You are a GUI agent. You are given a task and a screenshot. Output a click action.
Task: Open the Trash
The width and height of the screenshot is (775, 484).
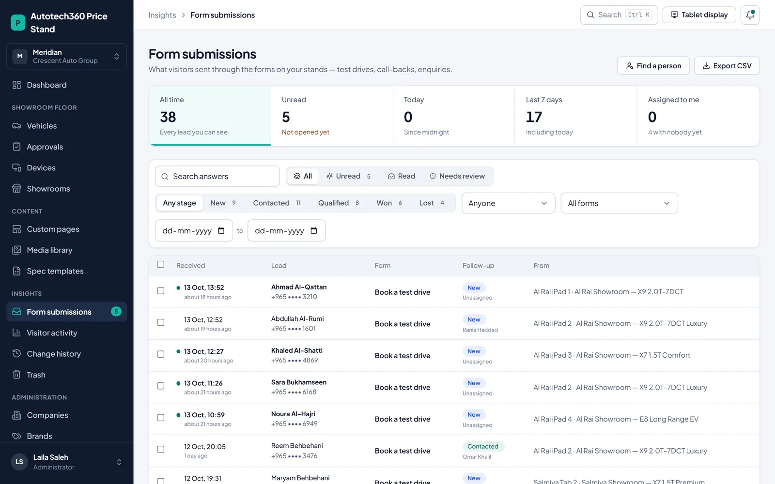tap(66, 375)
